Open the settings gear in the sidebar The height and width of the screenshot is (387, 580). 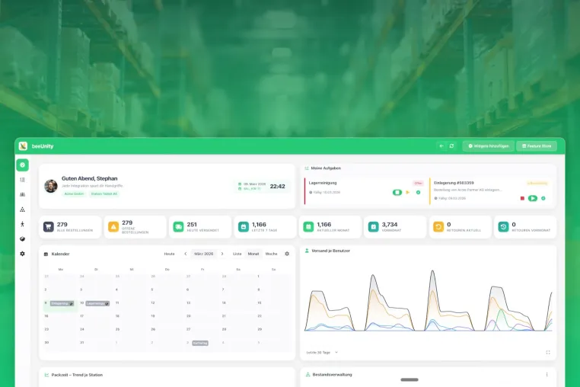[x=22, y=254]
